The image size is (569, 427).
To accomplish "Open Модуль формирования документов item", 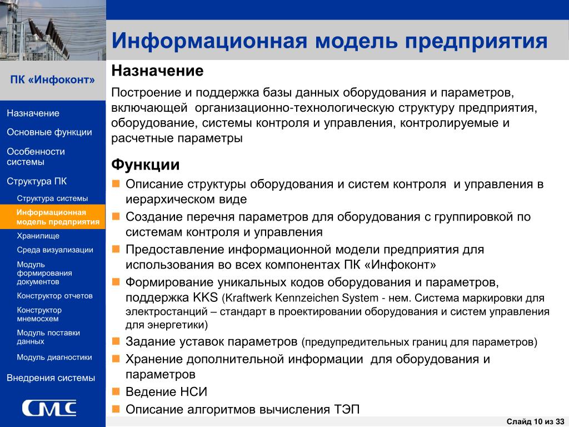I will 44,273.
